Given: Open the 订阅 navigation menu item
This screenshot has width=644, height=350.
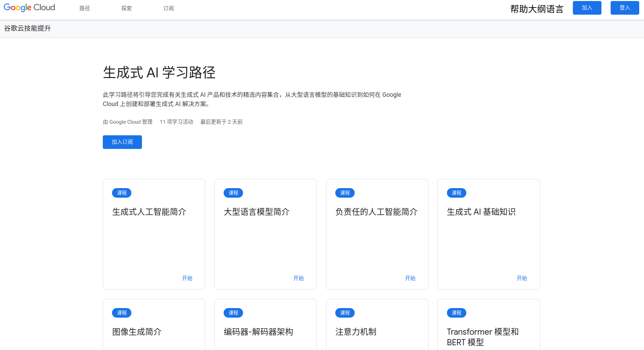Looking at the screenshot, I should (168, 8).
